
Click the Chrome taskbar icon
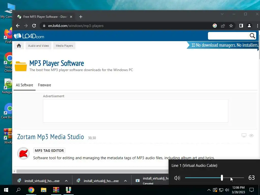31,190
